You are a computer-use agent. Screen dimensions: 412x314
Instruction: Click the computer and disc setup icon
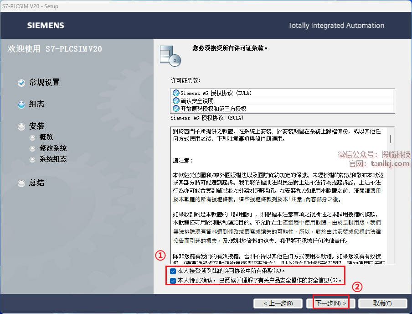click(x=170, y=56)
